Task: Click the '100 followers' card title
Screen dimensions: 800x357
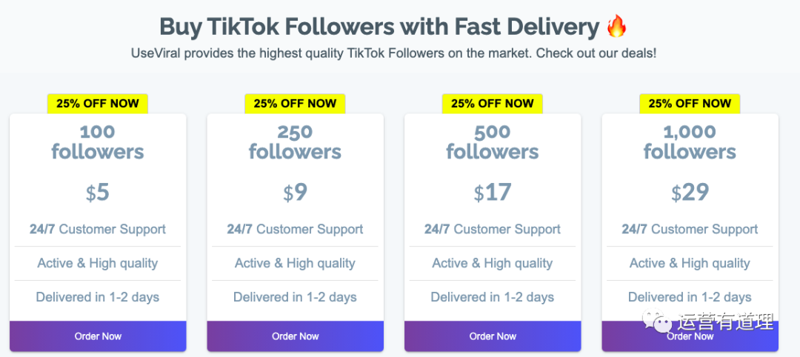Action: [x=98, y=142]
